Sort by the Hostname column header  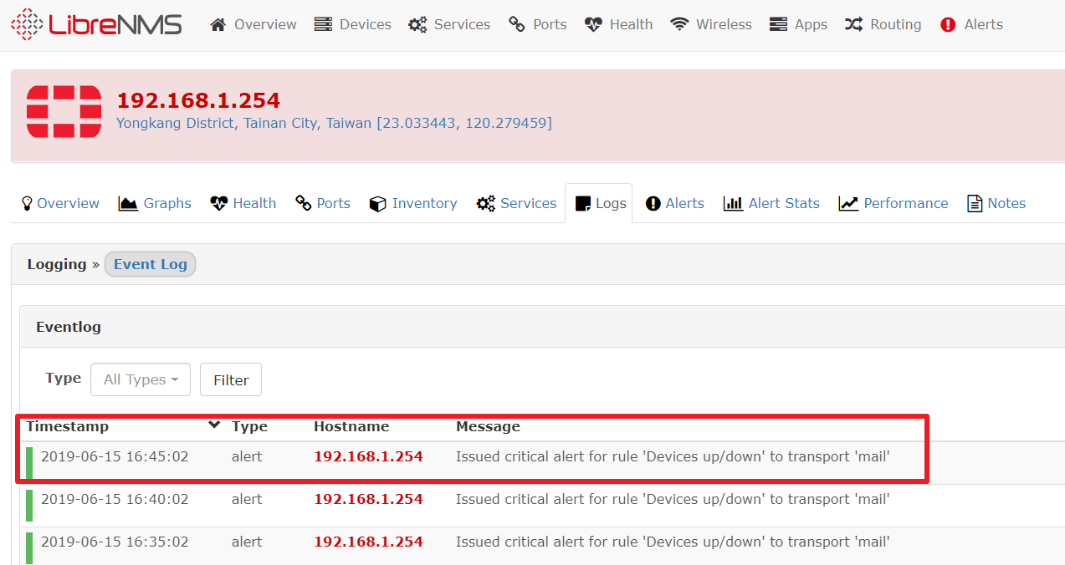tap(351, 426)
